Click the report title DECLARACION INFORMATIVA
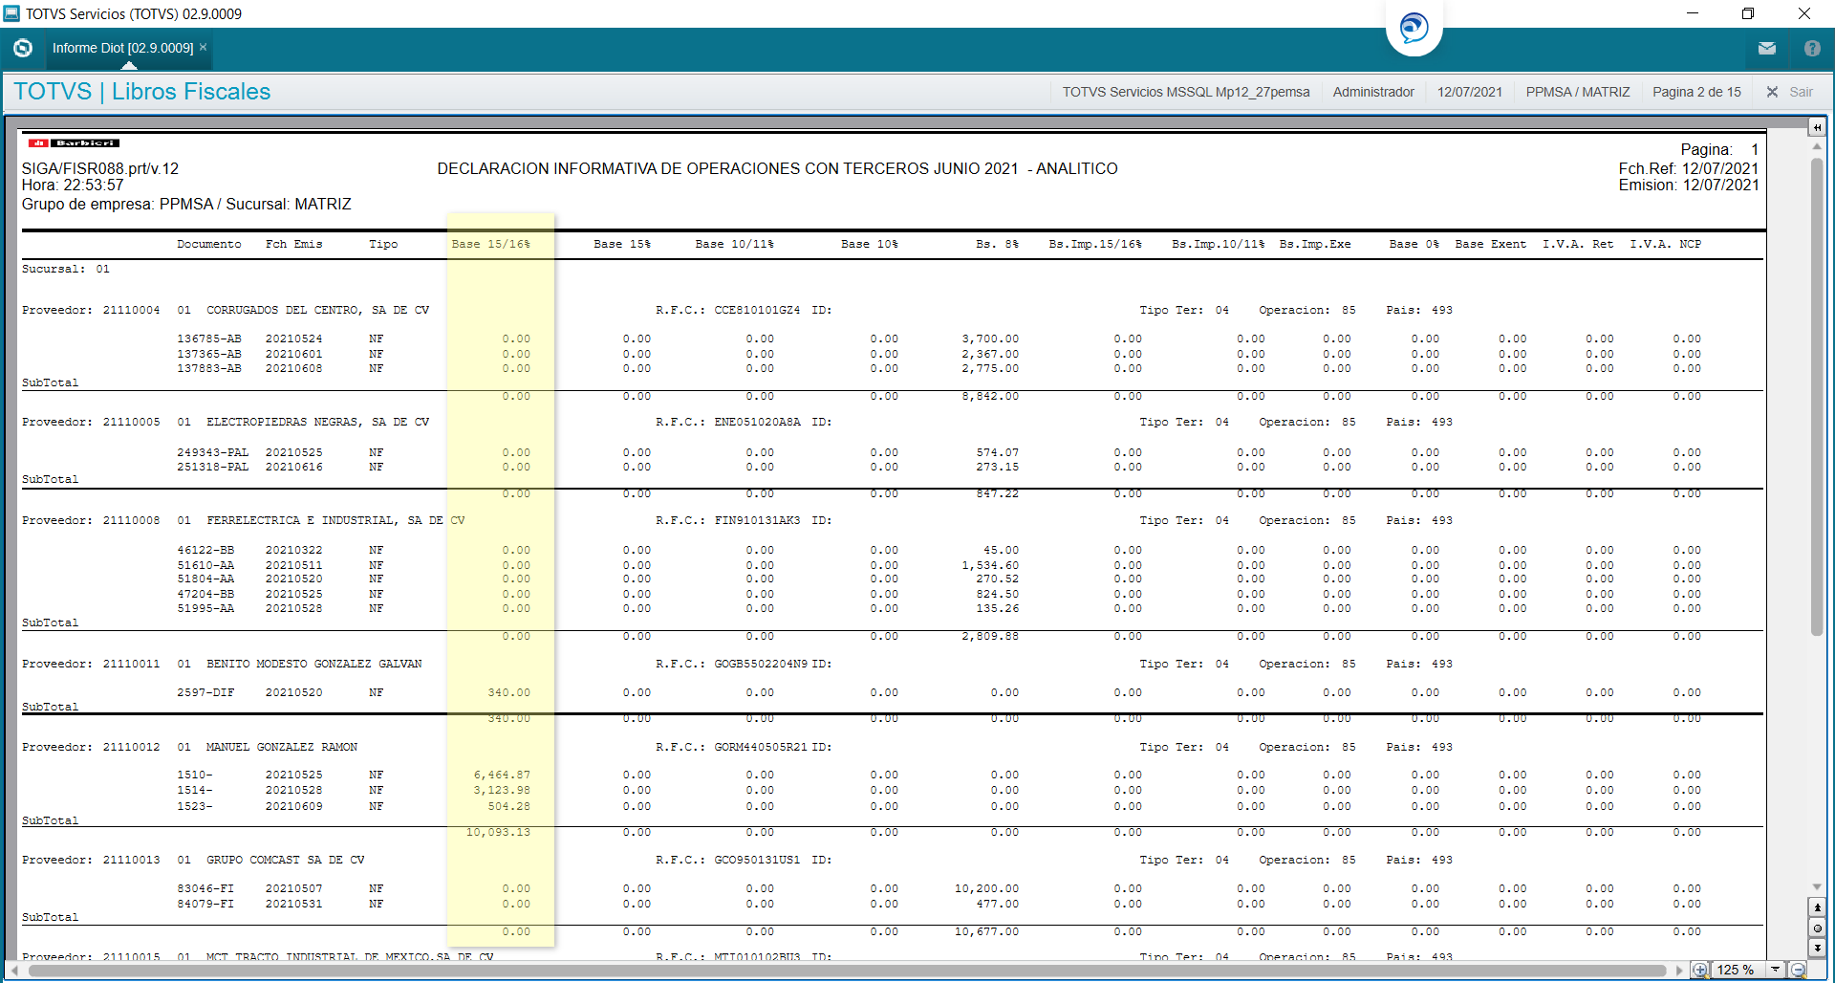1835x983 pixels. (777, 168)
